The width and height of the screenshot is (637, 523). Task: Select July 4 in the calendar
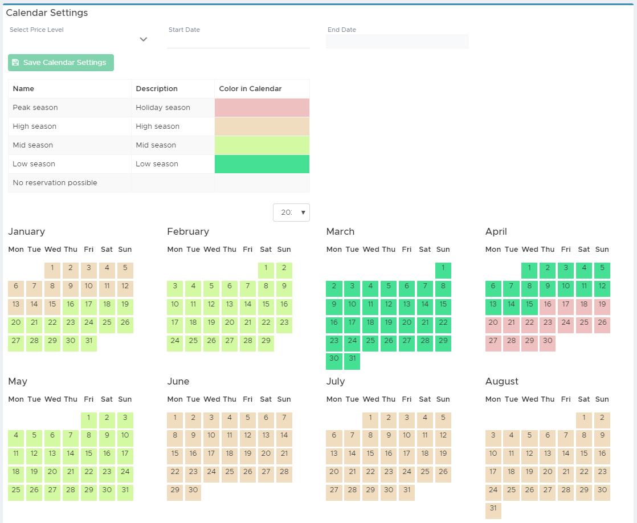(425, 420)
